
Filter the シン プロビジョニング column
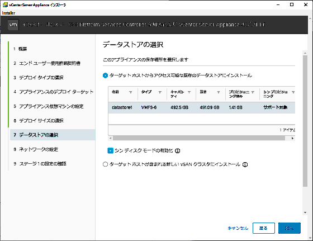point(293,92)
